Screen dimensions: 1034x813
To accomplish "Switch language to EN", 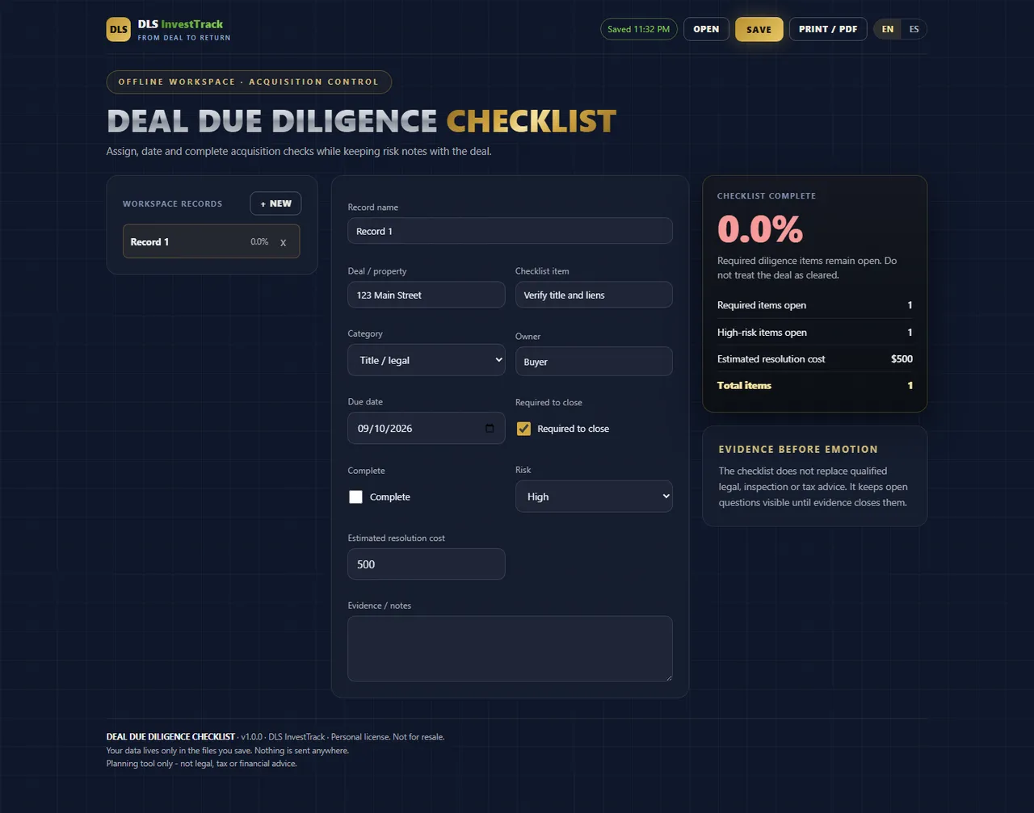I will 888,29.
